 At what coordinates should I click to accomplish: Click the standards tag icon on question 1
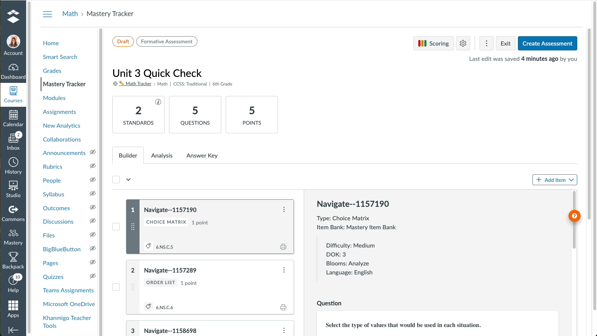[x=148, y=246]
